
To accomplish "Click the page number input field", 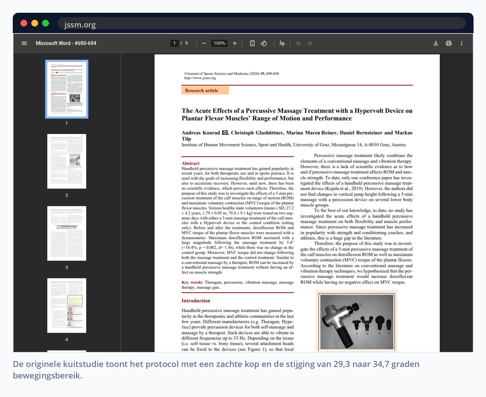I will [x=174, y=43].
